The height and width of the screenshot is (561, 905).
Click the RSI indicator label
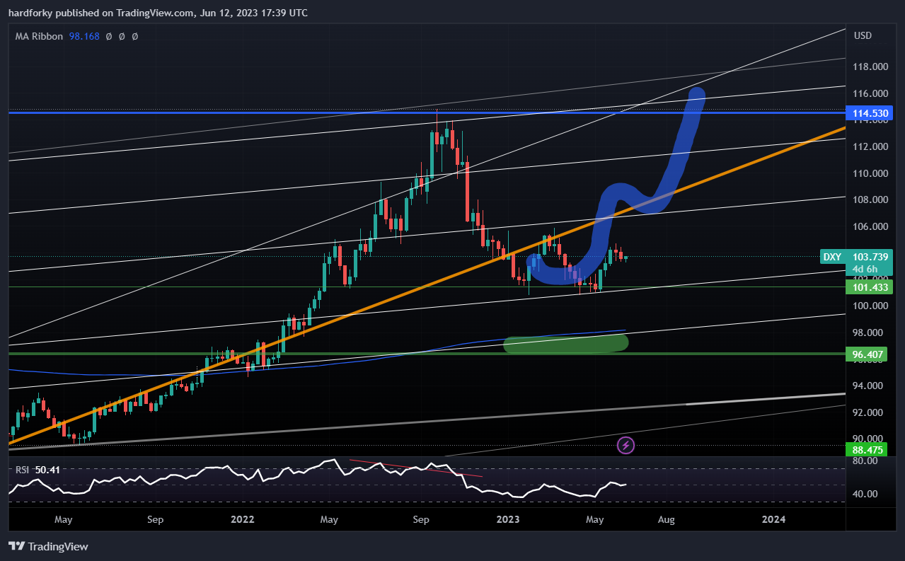23,468
